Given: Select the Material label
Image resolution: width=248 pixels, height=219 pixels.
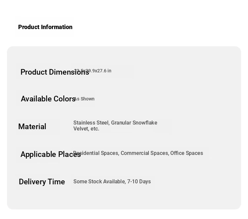Looking at the screenshot, I should coord(32,127).
